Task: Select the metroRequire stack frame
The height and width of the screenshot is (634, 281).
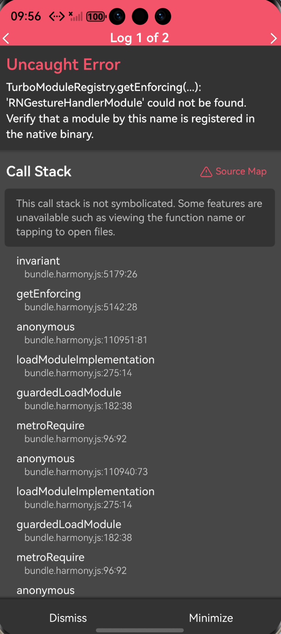Action: tap(51, 426)
